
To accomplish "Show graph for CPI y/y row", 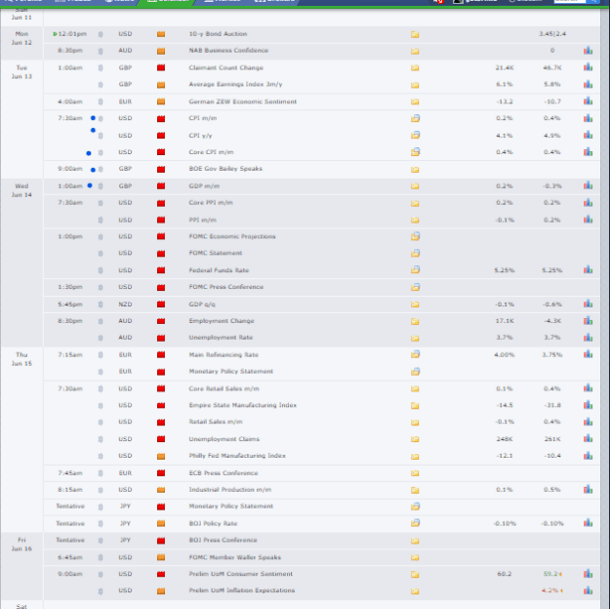I will [x=588, y=136].
